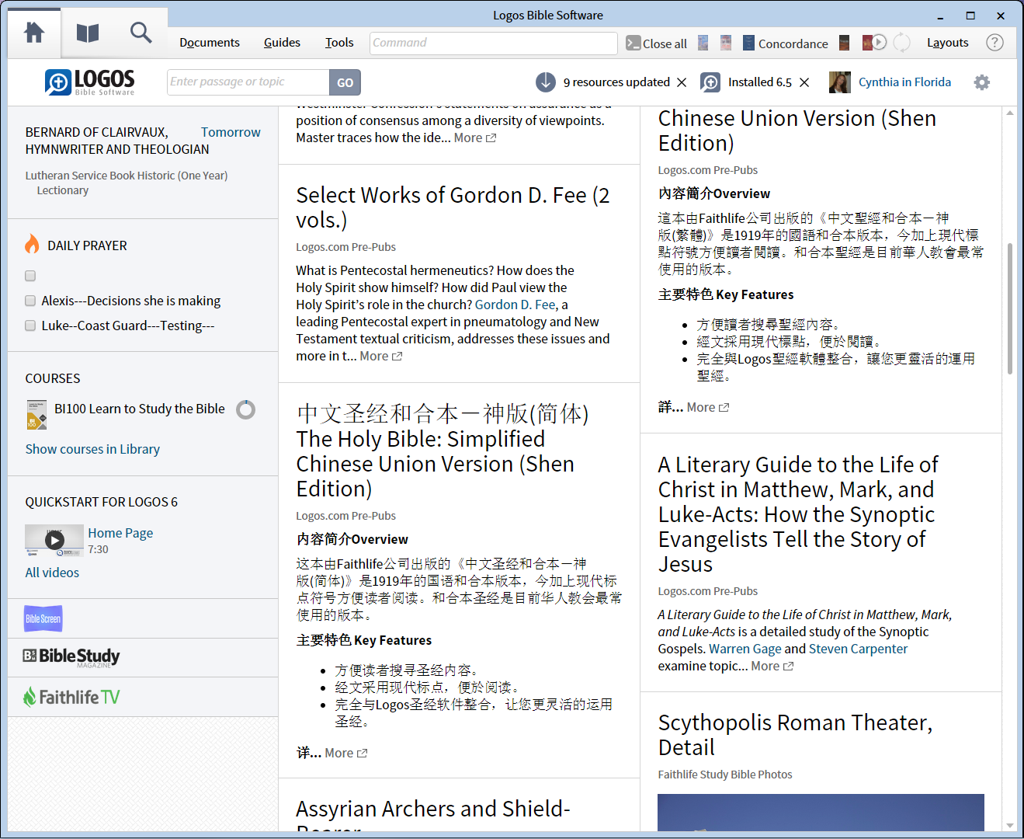
Task: Open the light-blue book shortcut after Close all
Action: point(703,43)
